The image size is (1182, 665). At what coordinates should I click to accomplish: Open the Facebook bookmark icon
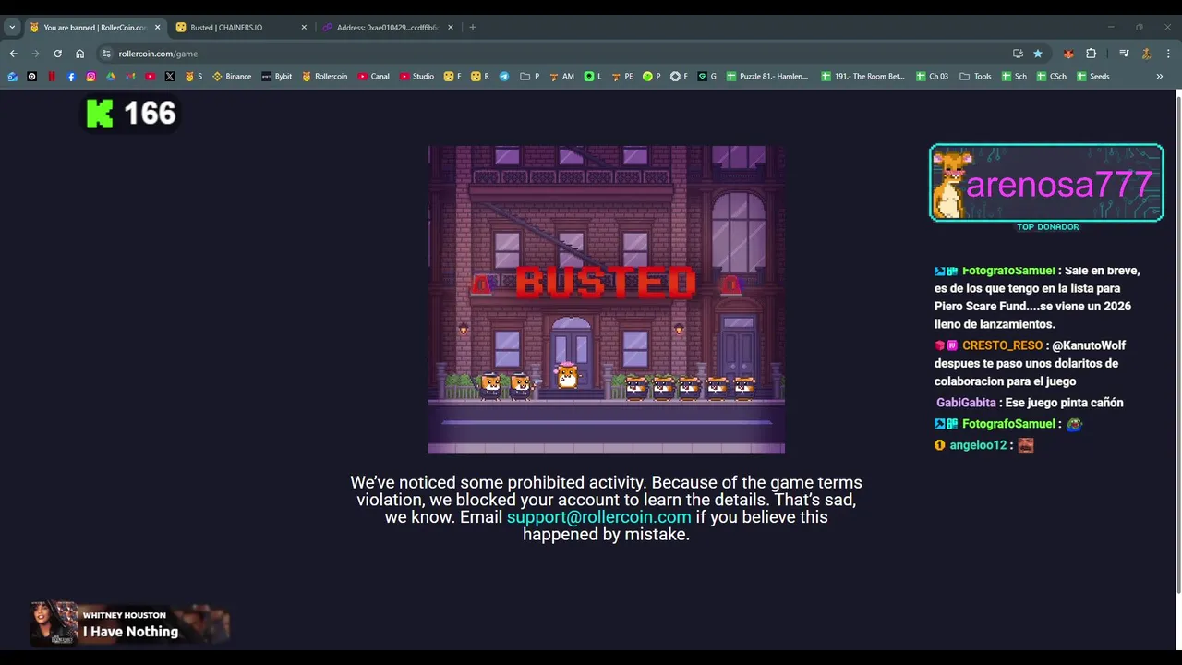71,77
